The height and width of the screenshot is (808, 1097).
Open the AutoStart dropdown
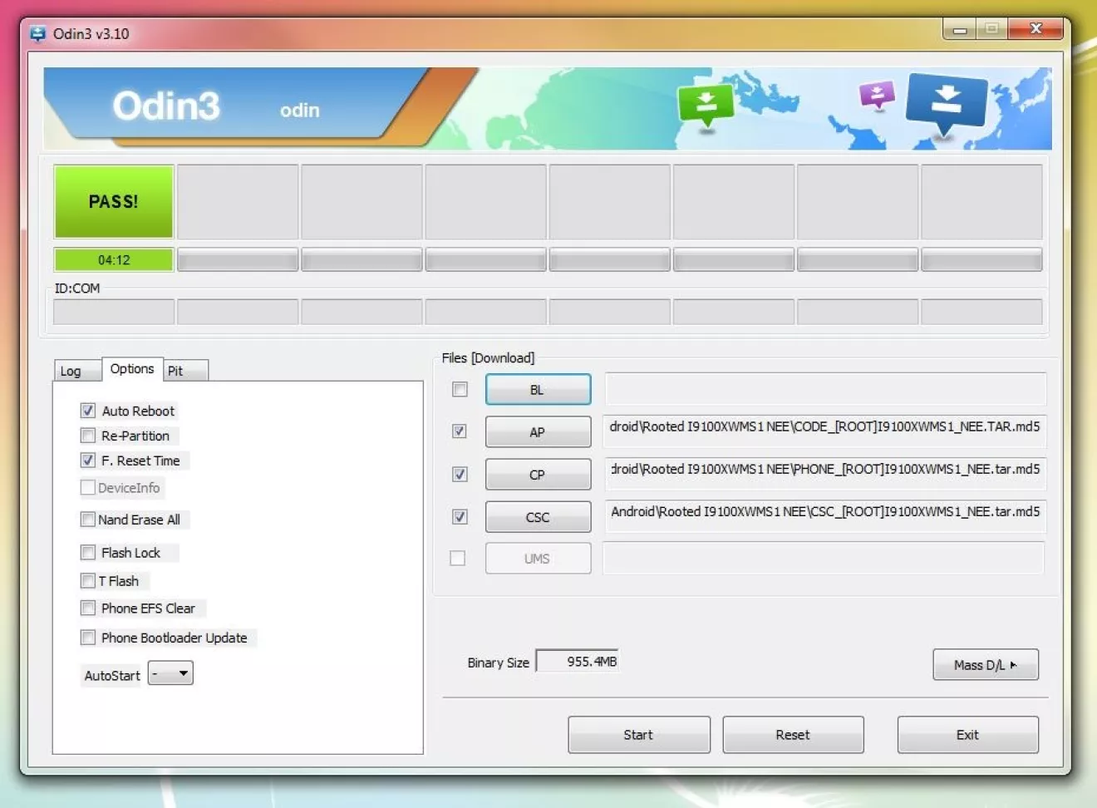point(170,673)
